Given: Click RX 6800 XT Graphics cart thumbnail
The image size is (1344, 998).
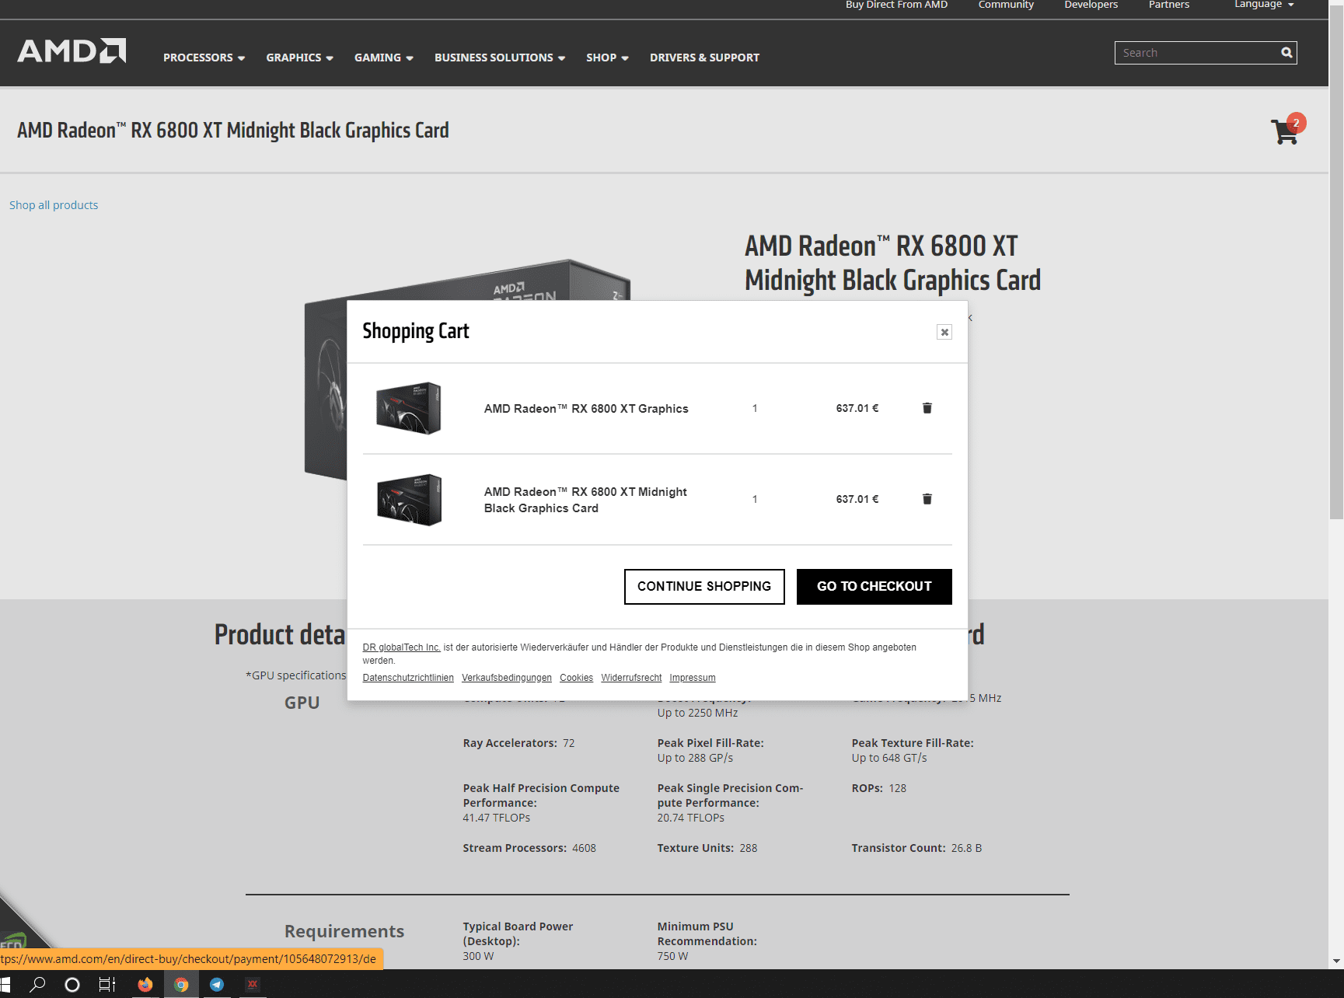Looking at the screenshot, I should tap(409, 408).
